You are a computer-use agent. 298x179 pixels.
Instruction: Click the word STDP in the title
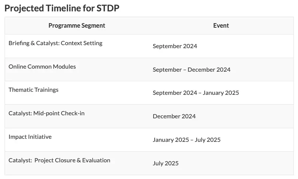pos(108,8)
